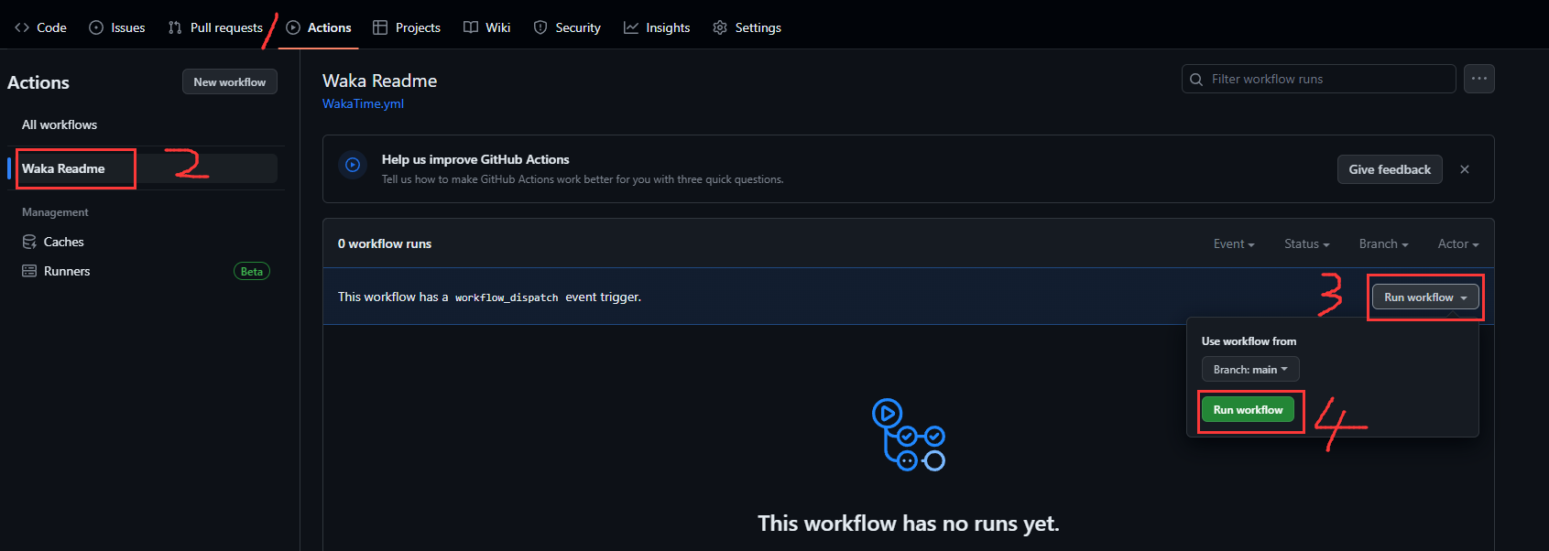Choose branch via Branch: main selector
Viewport: 1549px width, 551px height.
1250,369
